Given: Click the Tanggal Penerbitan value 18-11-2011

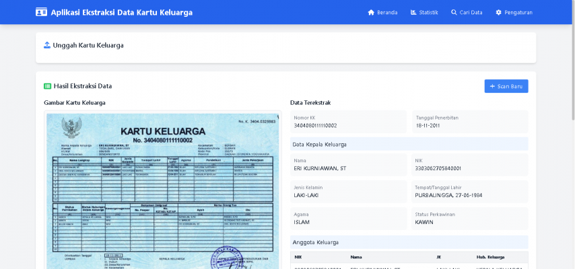Looking at the screenshot, I should coord(428,126).
